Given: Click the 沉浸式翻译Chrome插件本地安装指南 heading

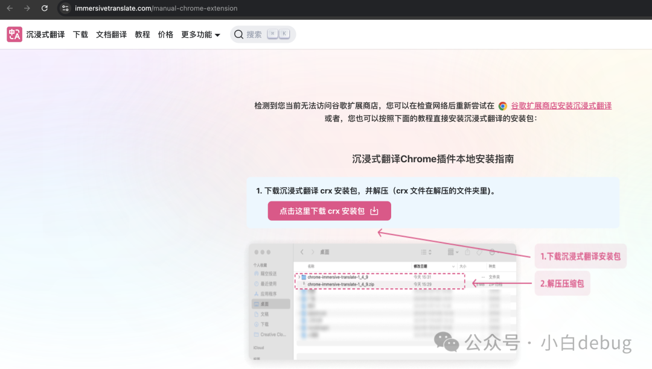Looking at the screenshot, I should pos(433,159).
